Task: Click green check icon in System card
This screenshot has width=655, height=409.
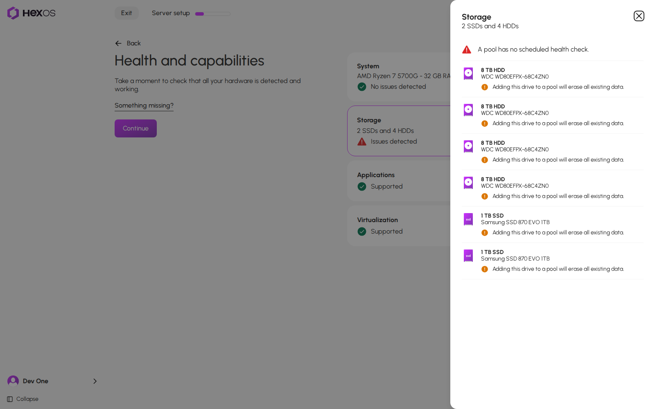Action: tap(362, 87)
